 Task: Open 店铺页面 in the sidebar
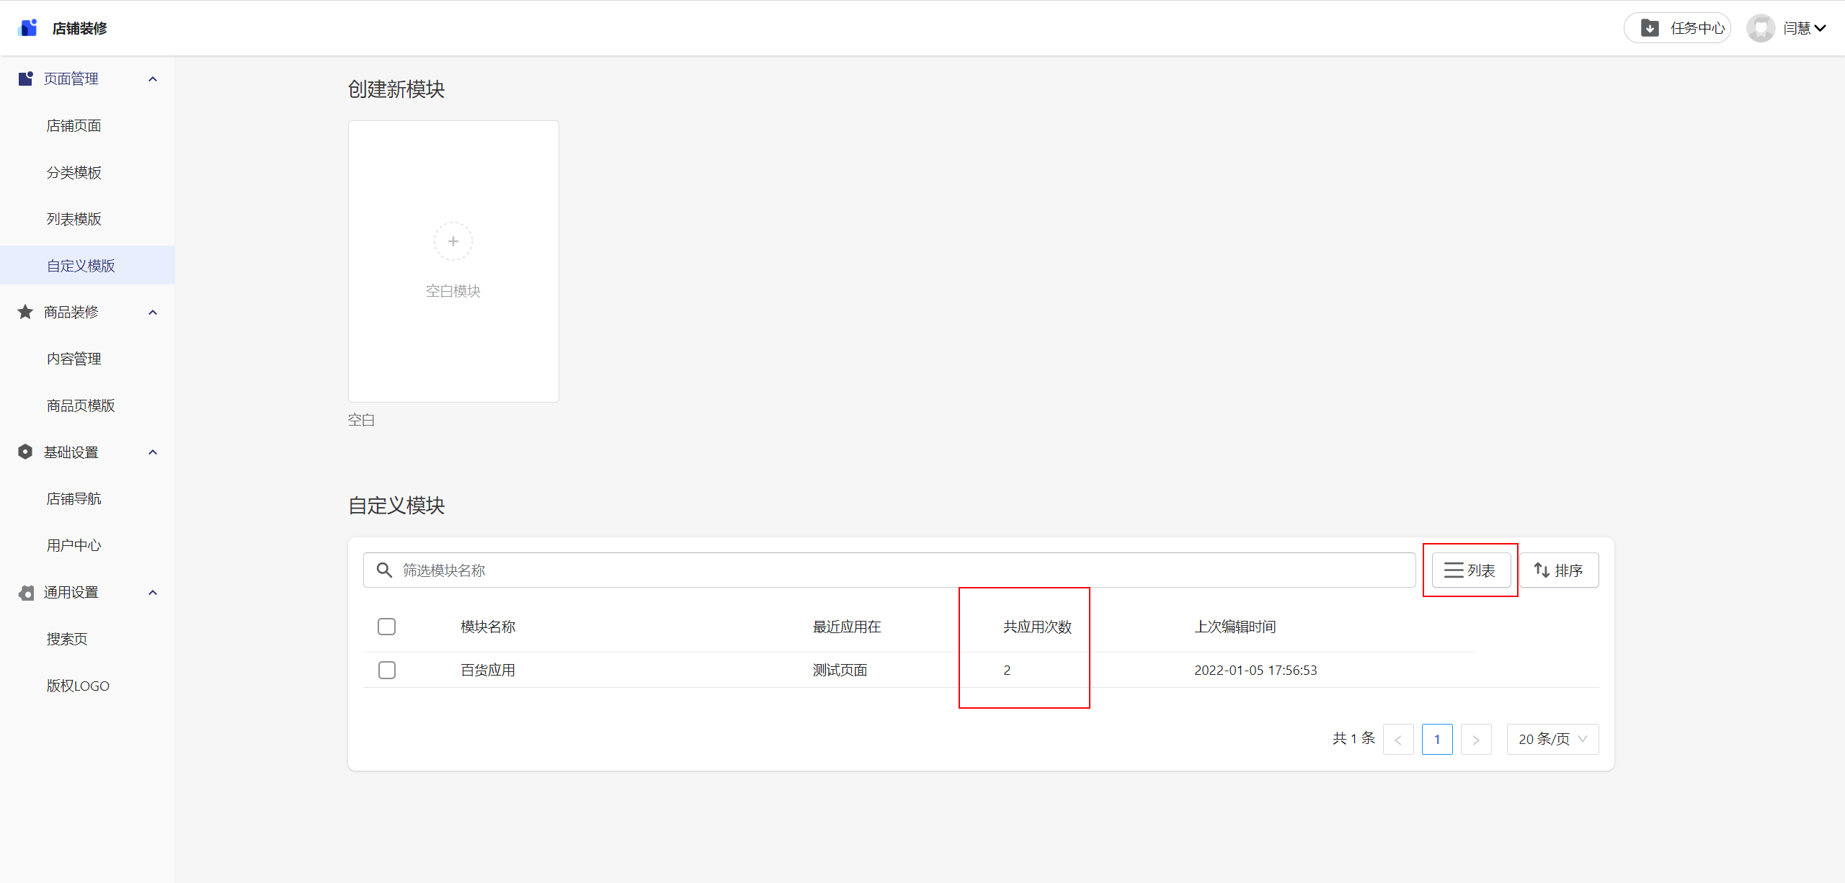pyautogui.click(x=74, y=126)
